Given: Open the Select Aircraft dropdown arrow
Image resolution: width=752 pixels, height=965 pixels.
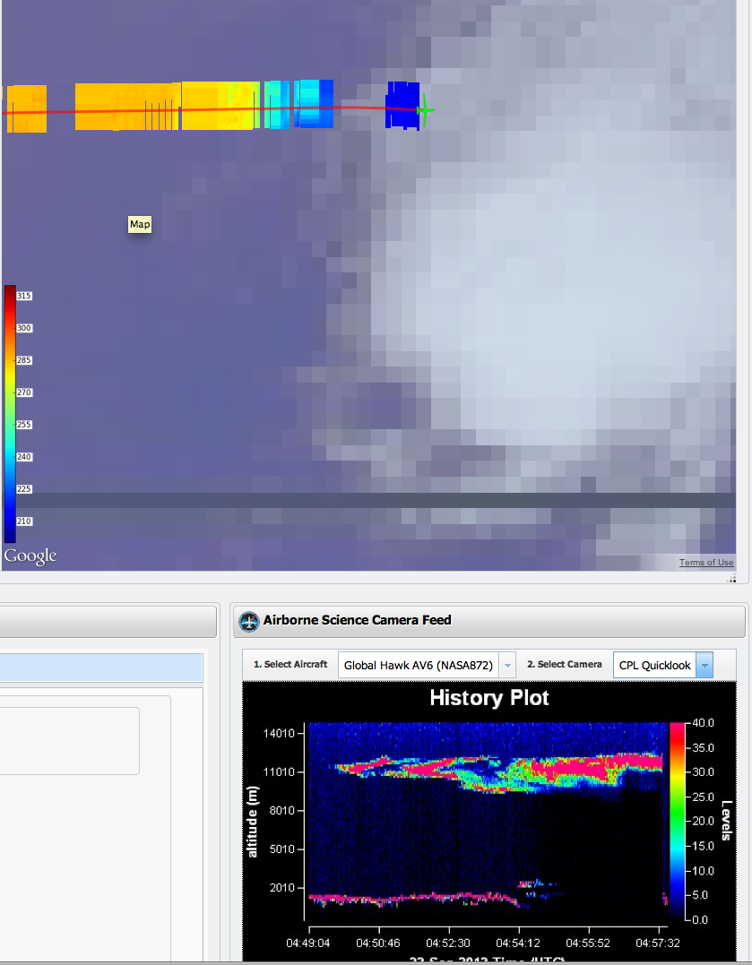Looking at the screenshot, I should coord(507,666).
